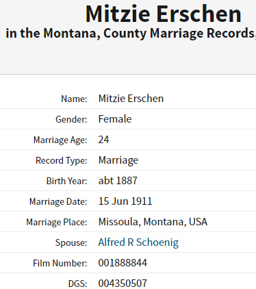Click the Marriage Date field label
The height and width of the screenshot is (289, 256).
58,202
